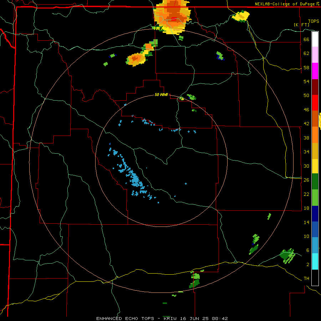The width and height of the screenshot is (321, 321).
Task: Click the legend value 26
Action: click(306, 180)
